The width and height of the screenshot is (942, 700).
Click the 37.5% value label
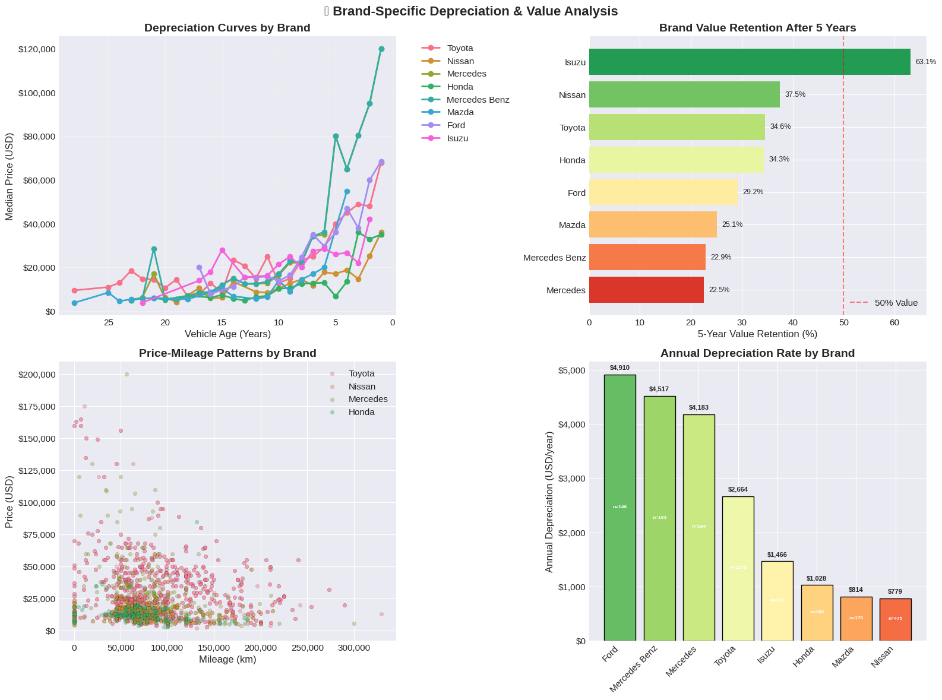(795, 94)
